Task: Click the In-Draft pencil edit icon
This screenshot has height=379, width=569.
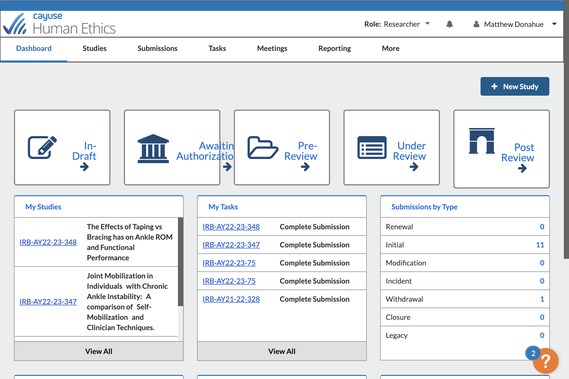Action: [42, 147]
